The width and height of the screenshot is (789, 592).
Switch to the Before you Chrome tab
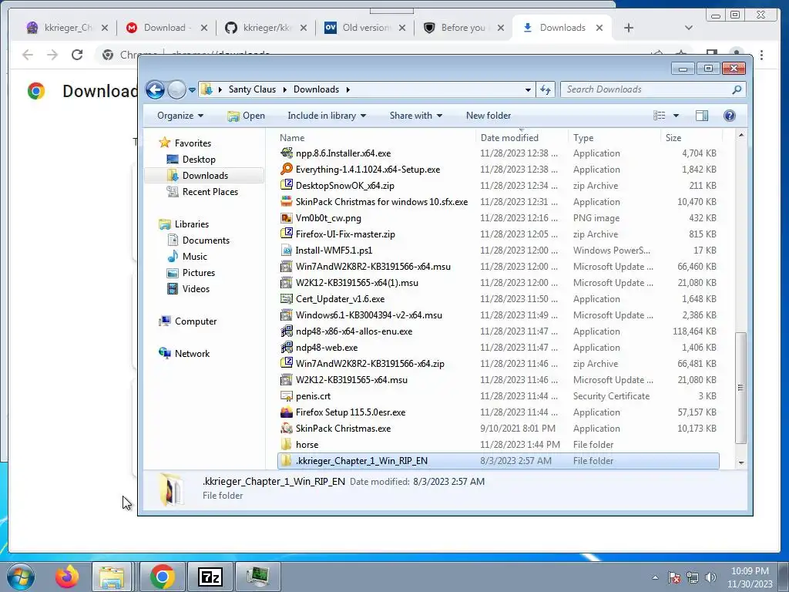pos(463,28)
